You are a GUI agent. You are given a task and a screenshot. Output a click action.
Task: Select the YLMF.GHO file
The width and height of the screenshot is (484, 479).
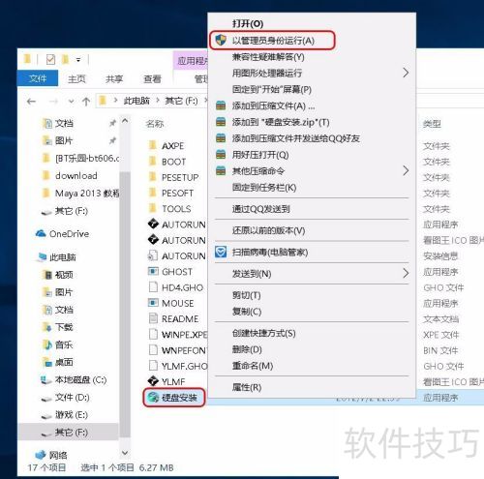[x=185, y=366]
